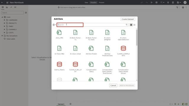This screenshot has width=189, height=106.
Task: Click the magnifier icon in Add Data search
Action: 126,25
